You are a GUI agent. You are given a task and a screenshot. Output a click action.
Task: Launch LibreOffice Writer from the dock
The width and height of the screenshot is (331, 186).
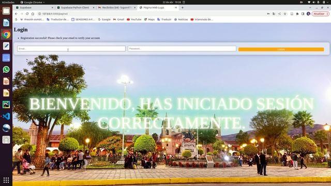pos(6,23)
